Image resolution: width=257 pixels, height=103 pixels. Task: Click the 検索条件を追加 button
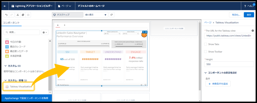[x=218, y=84]
